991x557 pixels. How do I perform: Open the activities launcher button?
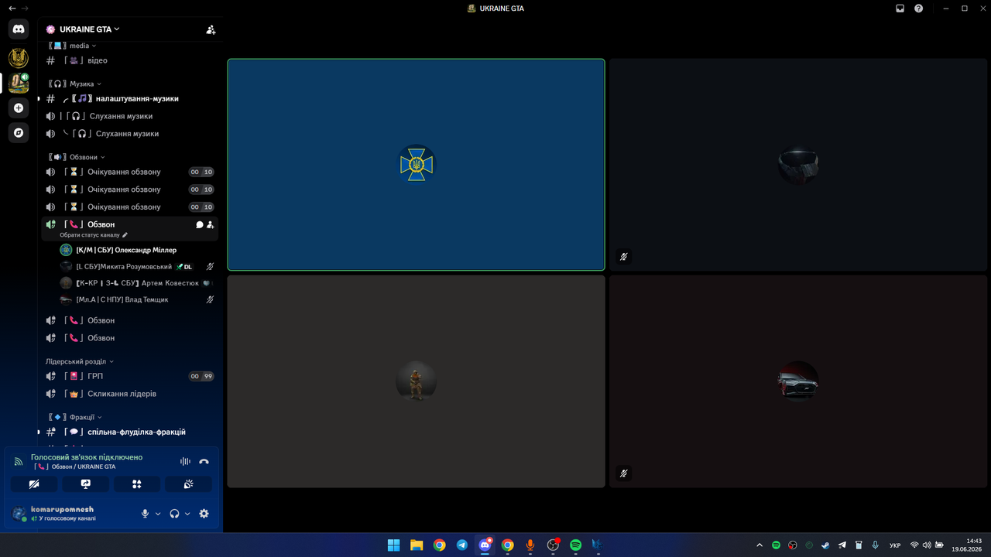pyautogui.click(x=137, y=484)
